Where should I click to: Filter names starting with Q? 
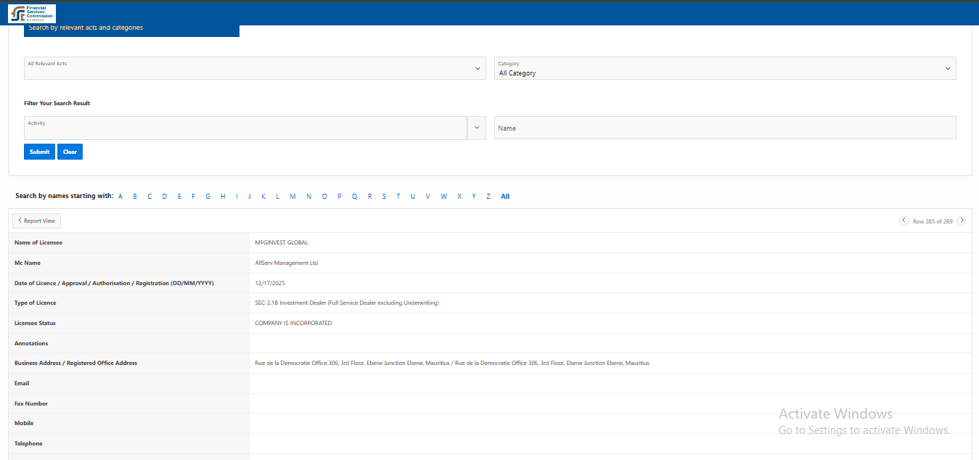(x=354, y=197)
